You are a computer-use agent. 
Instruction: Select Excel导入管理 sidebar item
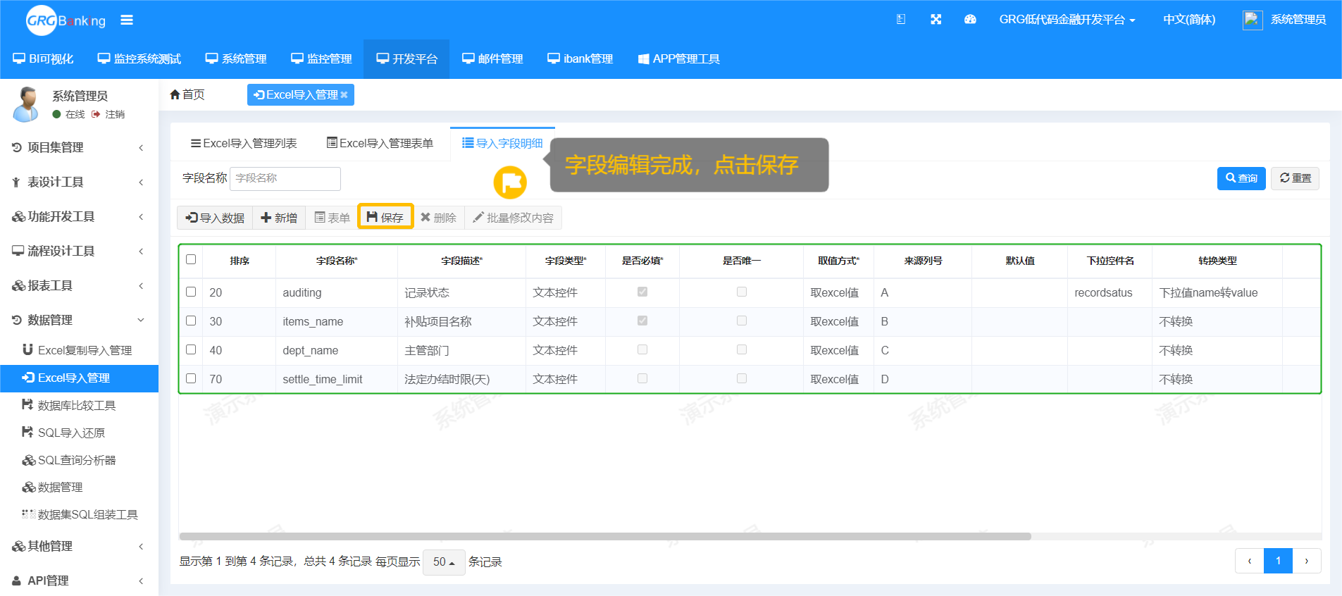coord(79,378)
